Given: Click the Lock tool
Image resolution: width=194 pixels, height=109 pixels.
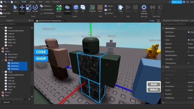Looking at the screenshot, I should coord(108,9).
